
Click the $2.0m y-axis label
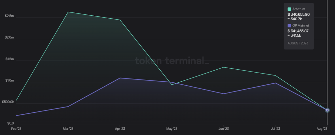click(9, 38)
